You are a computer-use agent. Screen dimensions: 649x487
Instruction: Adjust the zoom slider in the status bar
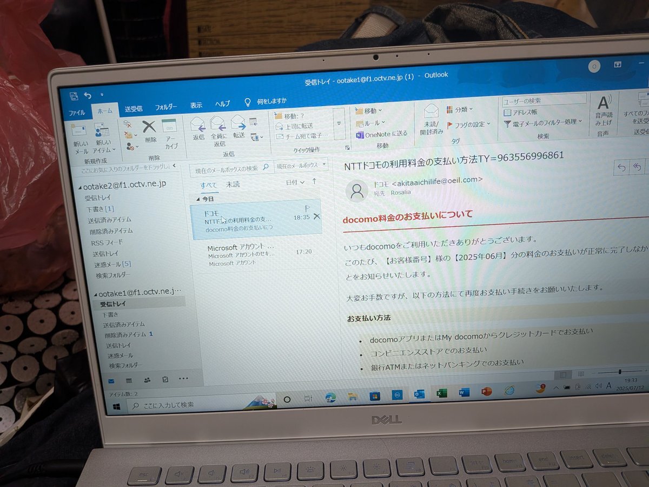[620, 372]
